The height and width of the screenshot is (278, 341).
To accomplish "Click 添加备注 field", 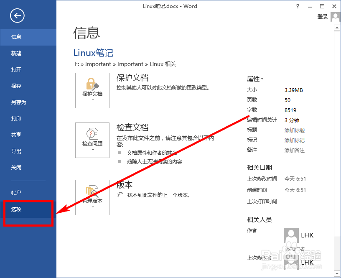I will tap(295, 150).
